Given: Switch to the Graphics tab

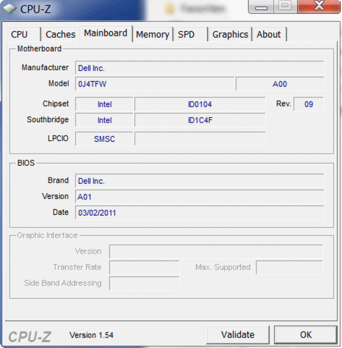Looking at the screenshot, I should (x=230, y=34).
